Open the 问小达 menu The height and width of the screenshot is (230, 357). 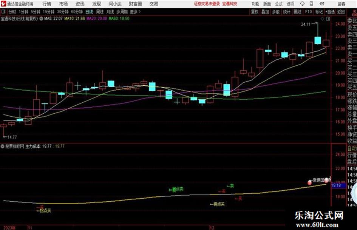(115, 4)
